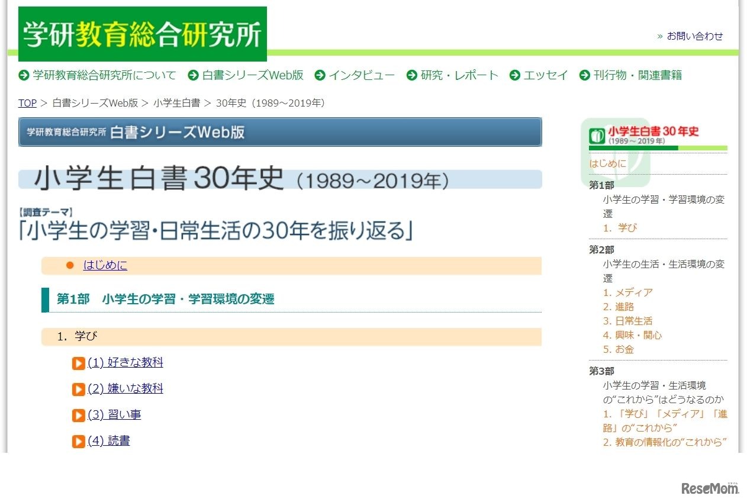
Task: Open 2. 教育の情報化の“これから” in sidebar
Action: [x=665, y=442]
